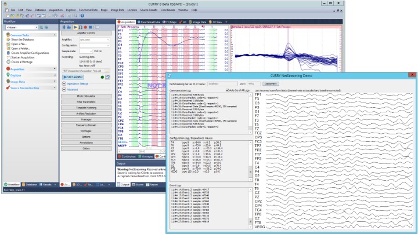Click the Start Amplifier button

tap(73, 77)
